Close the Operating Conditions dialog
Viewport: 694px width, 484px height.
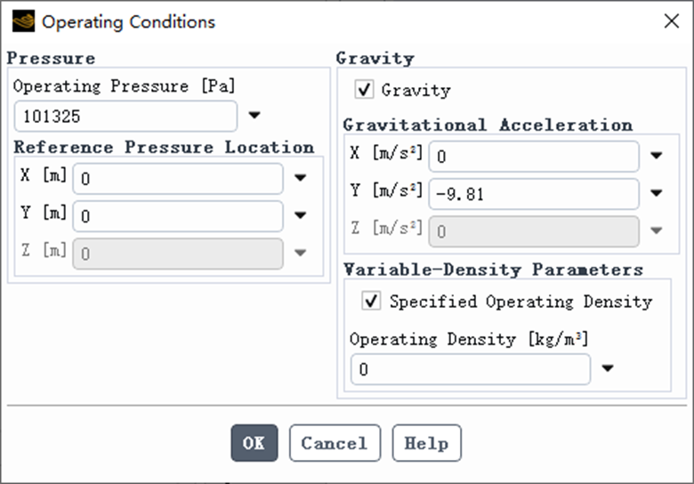tap(672, 20)
